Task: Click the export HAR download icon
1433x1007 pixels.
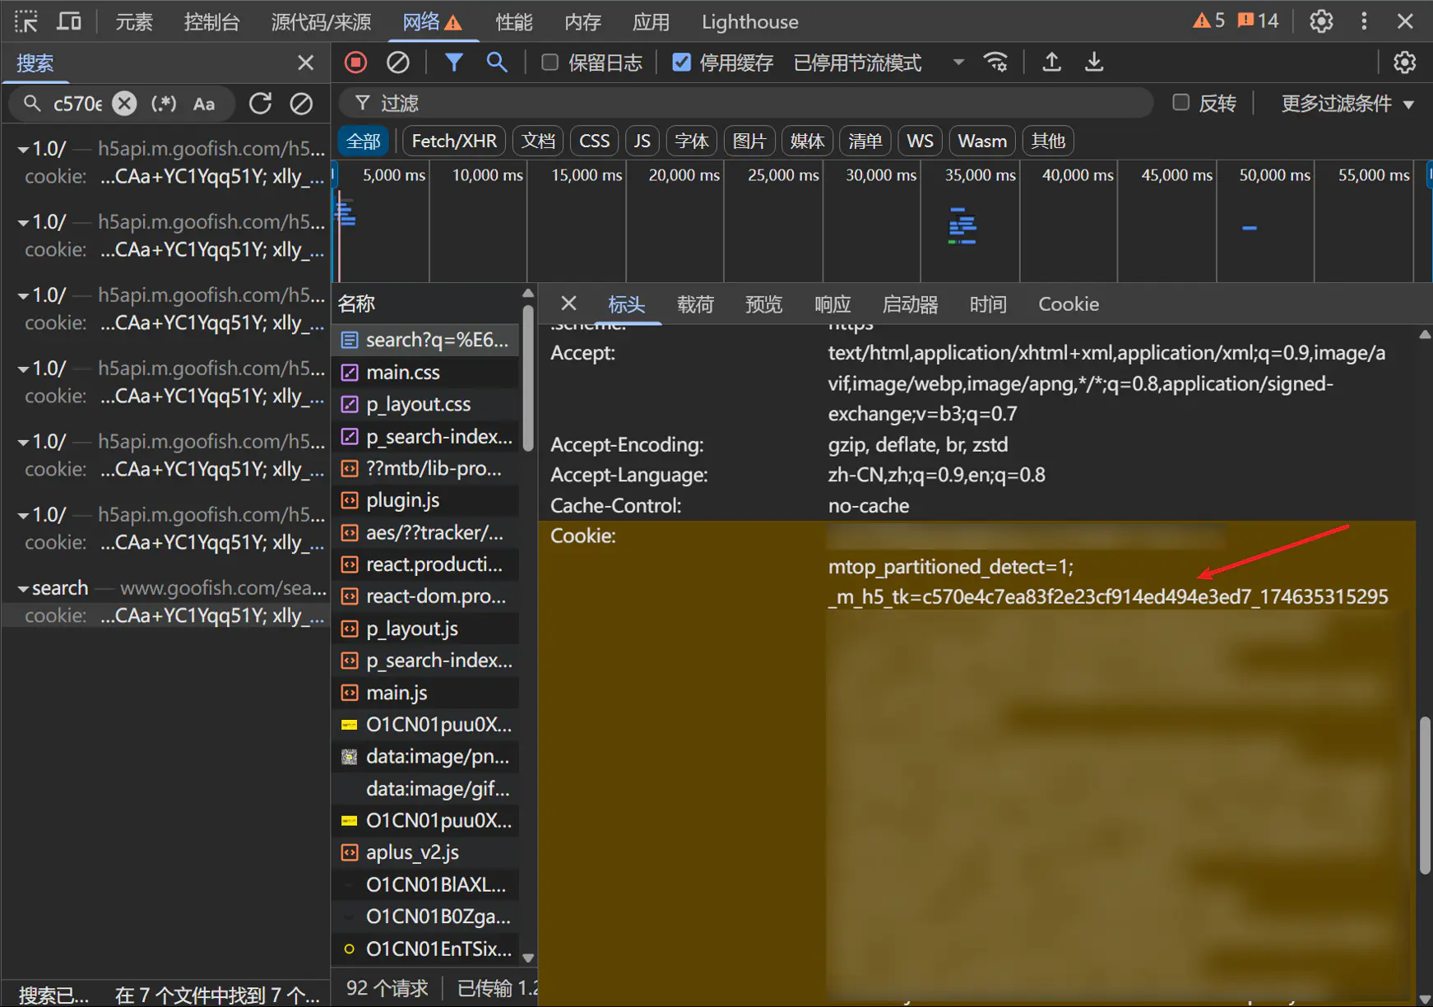Action: tap(1094, 63)
